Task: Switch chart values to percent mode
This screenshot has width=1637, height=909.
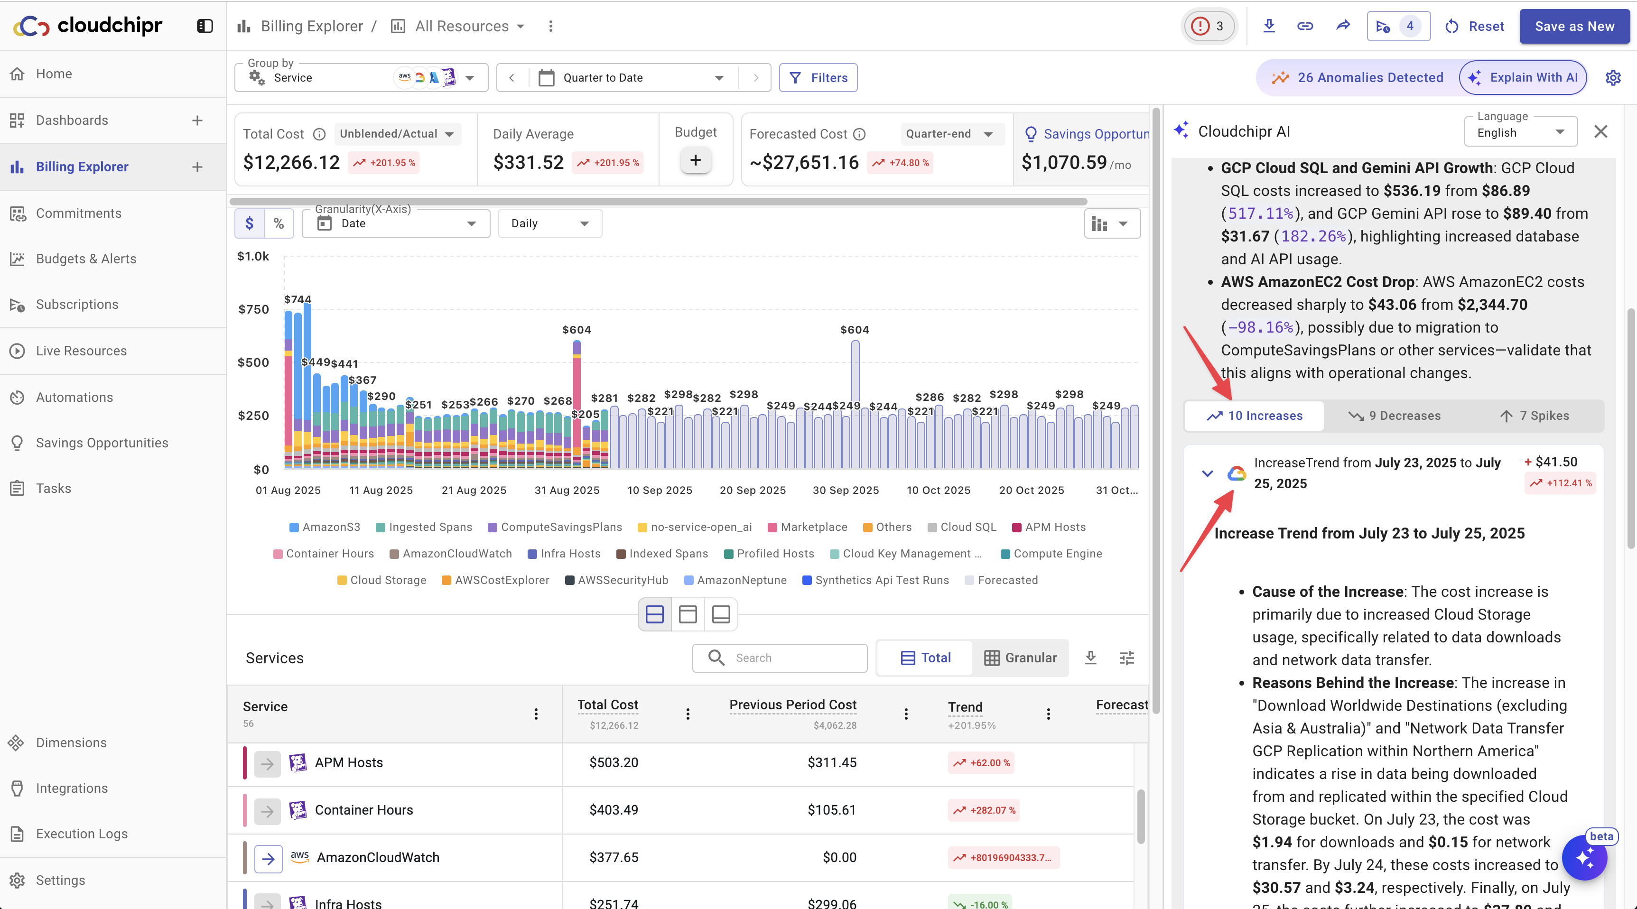Action: click(x=279, y=223)
